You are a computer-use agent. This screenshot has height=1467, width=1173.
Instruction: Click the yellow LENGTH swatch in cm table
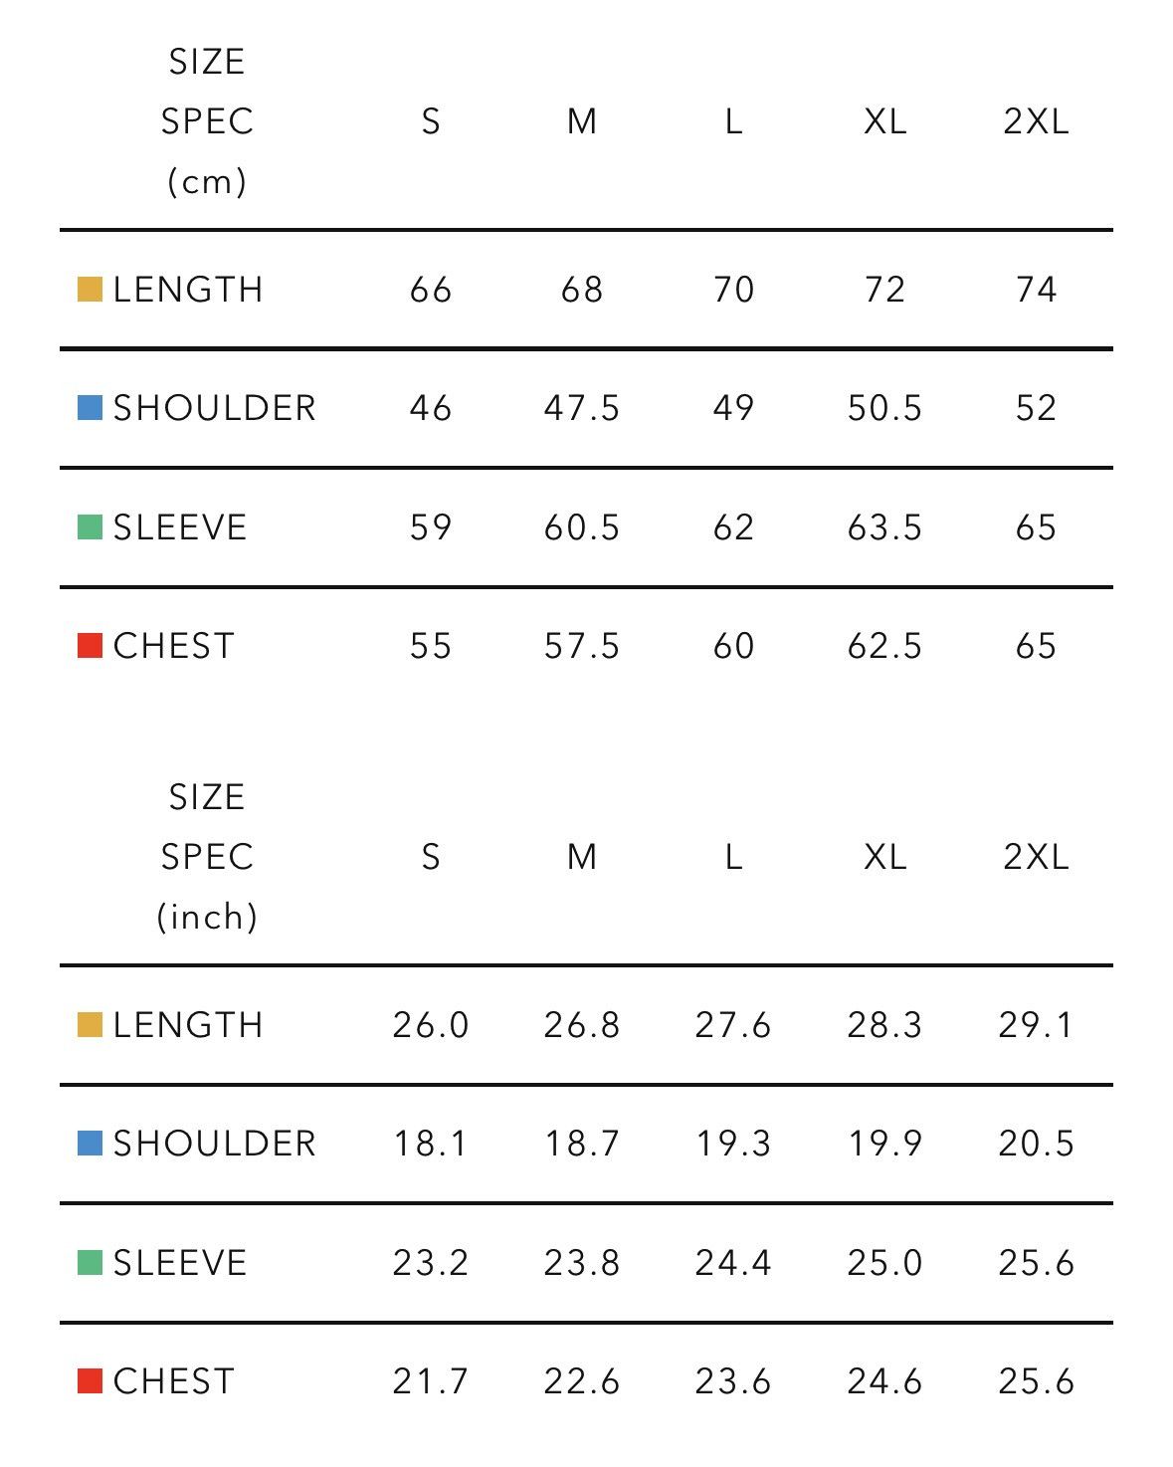tap(90, 290)
